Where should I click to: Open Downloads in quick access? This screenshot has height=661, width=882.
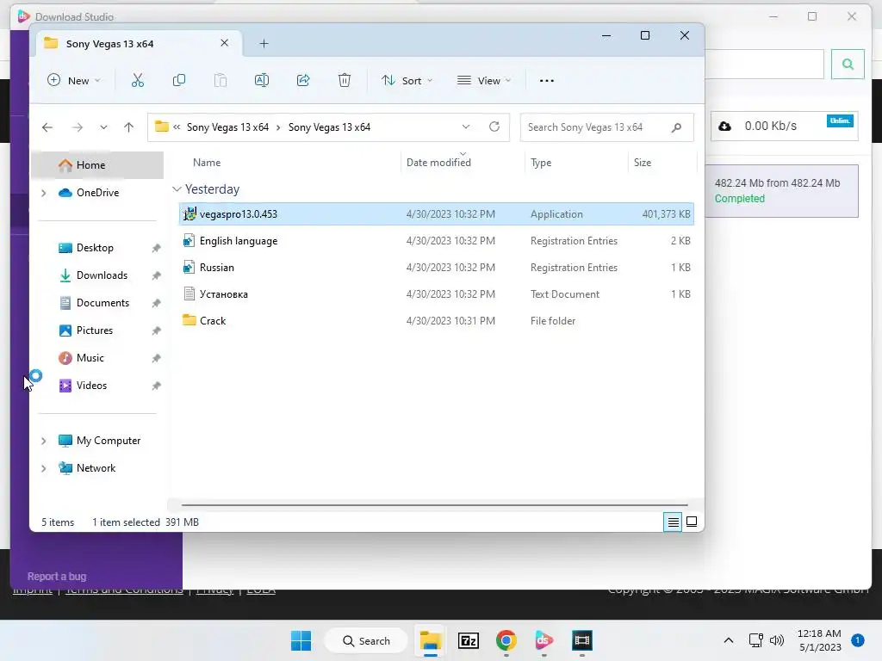pyautogui.click(x=102, y=275)
